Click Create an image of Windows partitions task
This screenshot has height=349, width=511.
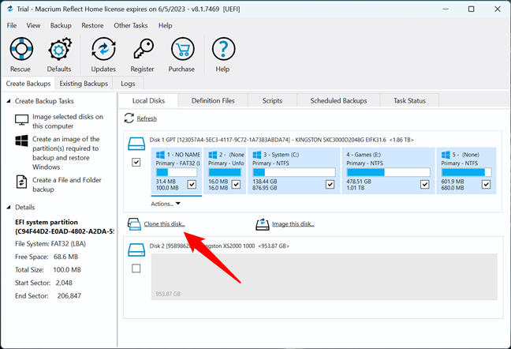[66, 153]
